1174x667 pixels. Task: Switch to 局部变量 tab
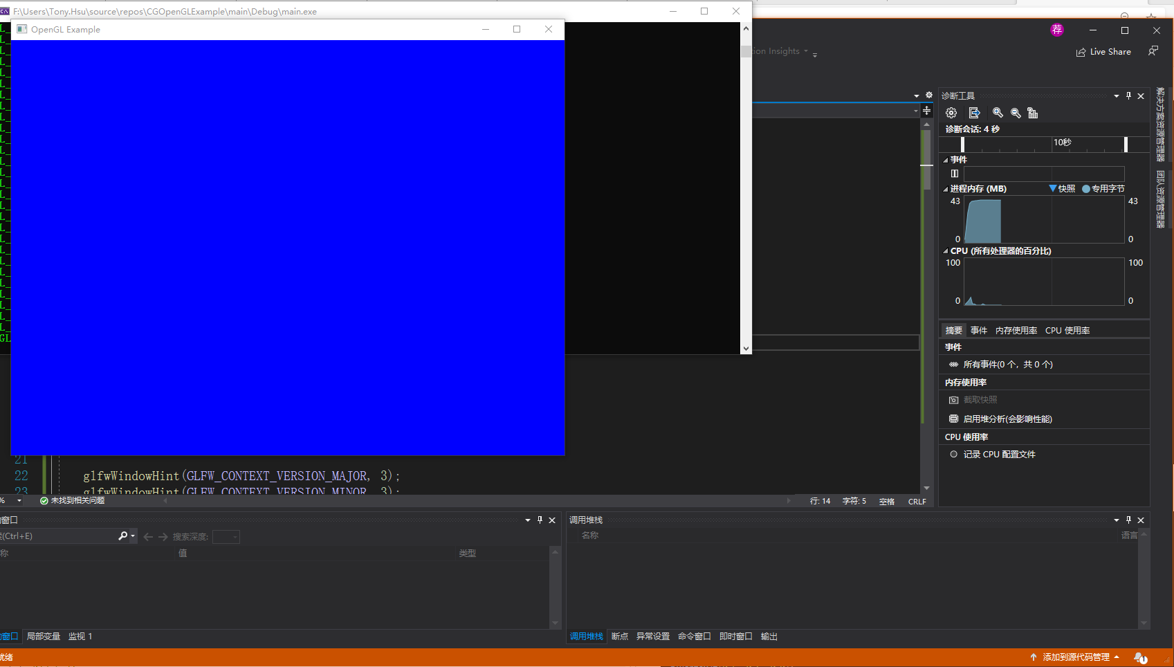(x=44, y=636)
